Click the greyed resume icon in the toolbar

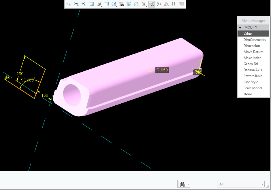(x=181, y=4)
